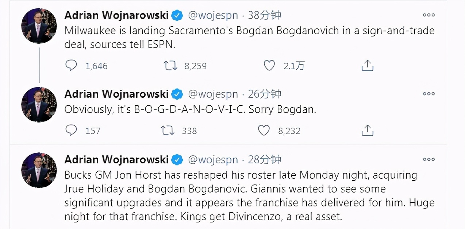
Task: Retweet the 'Sorry Bogdan' tweet
Action: 168,131
